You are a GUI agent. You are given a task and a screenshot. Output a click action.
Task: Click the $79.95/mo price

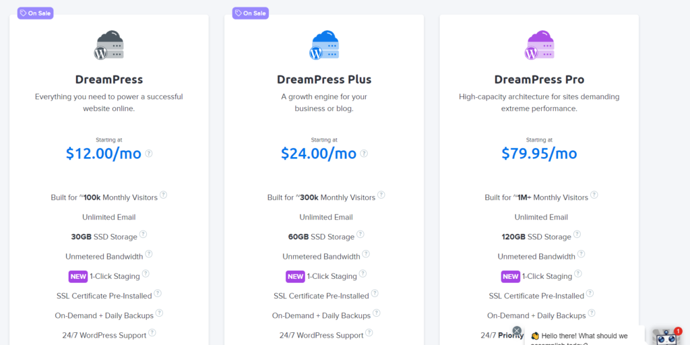pyautogui.click(x=540, y=154)
